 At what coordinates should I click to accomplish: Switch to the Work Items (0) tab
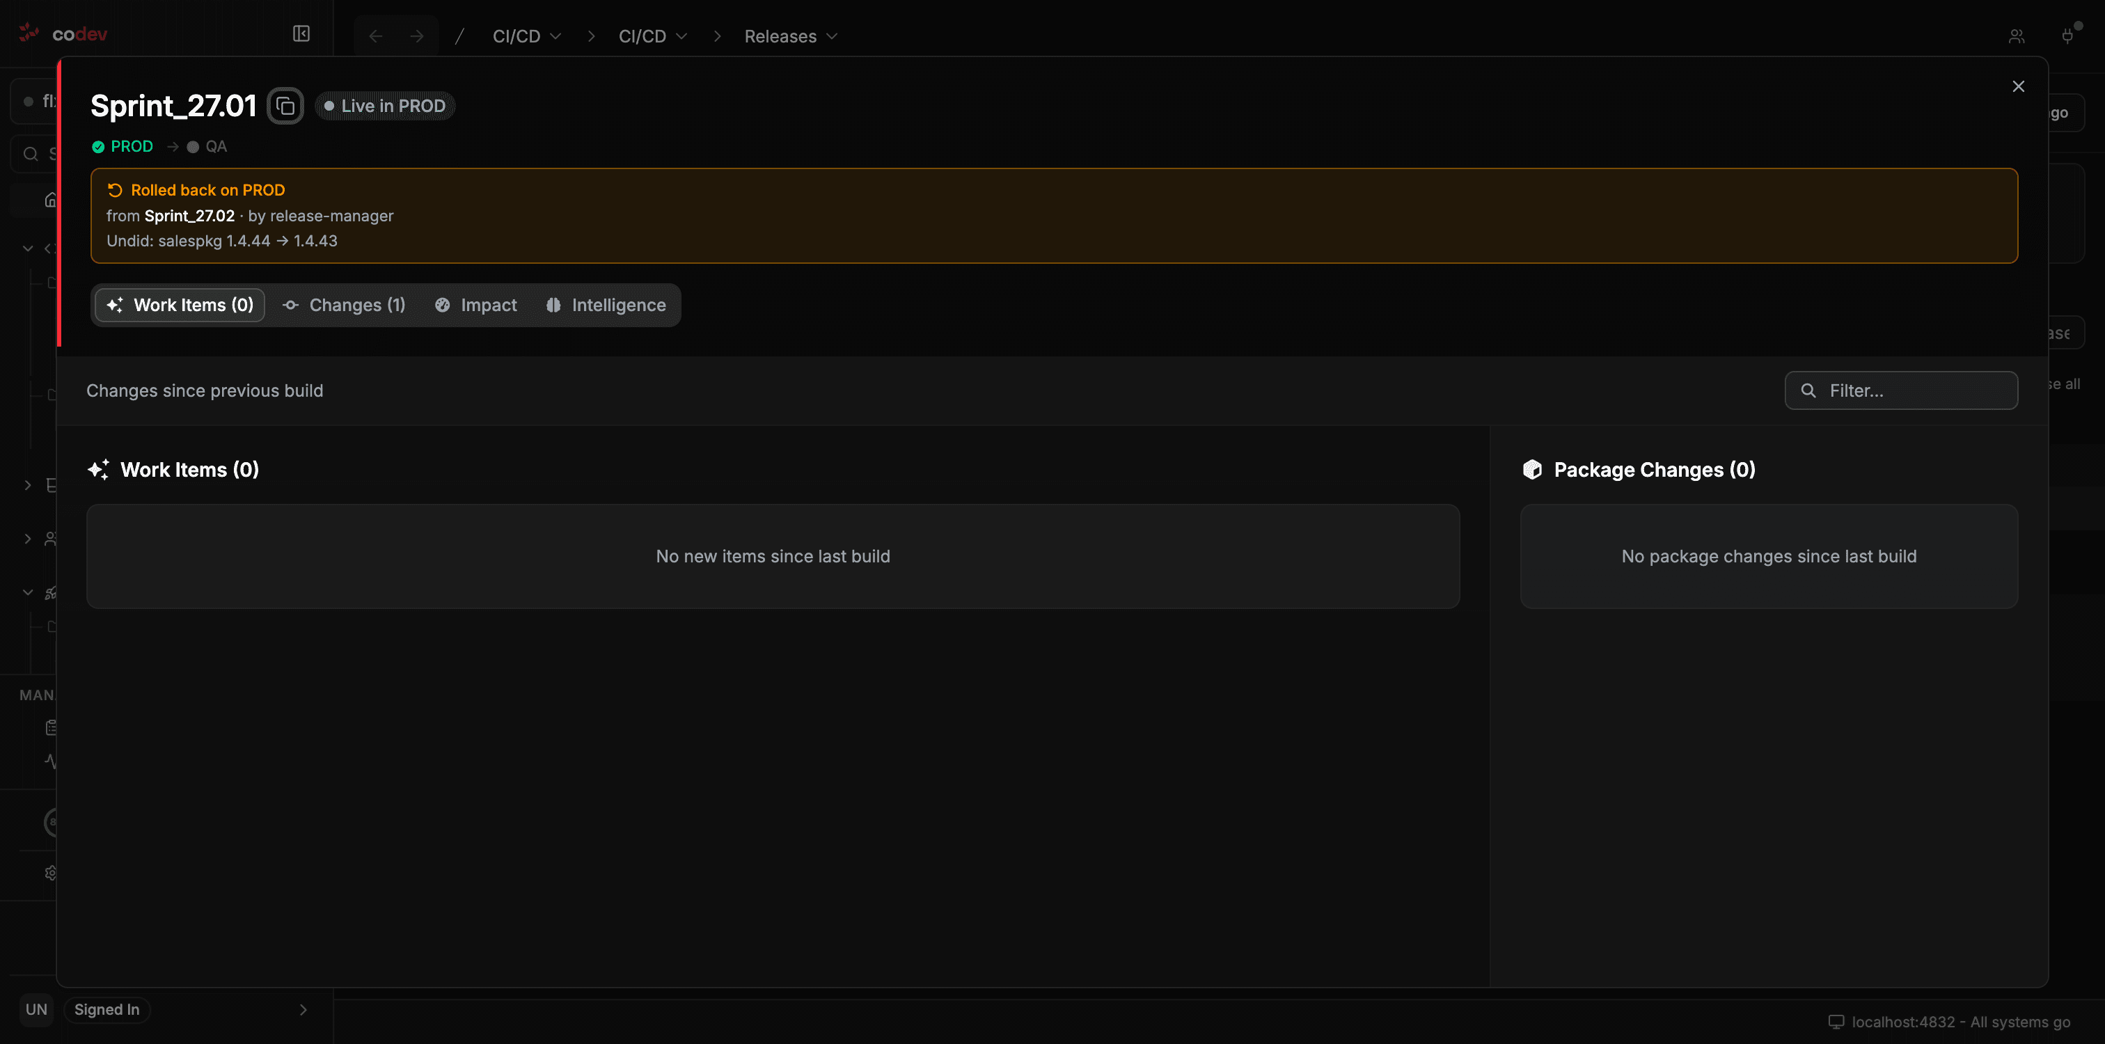(180, 306)
